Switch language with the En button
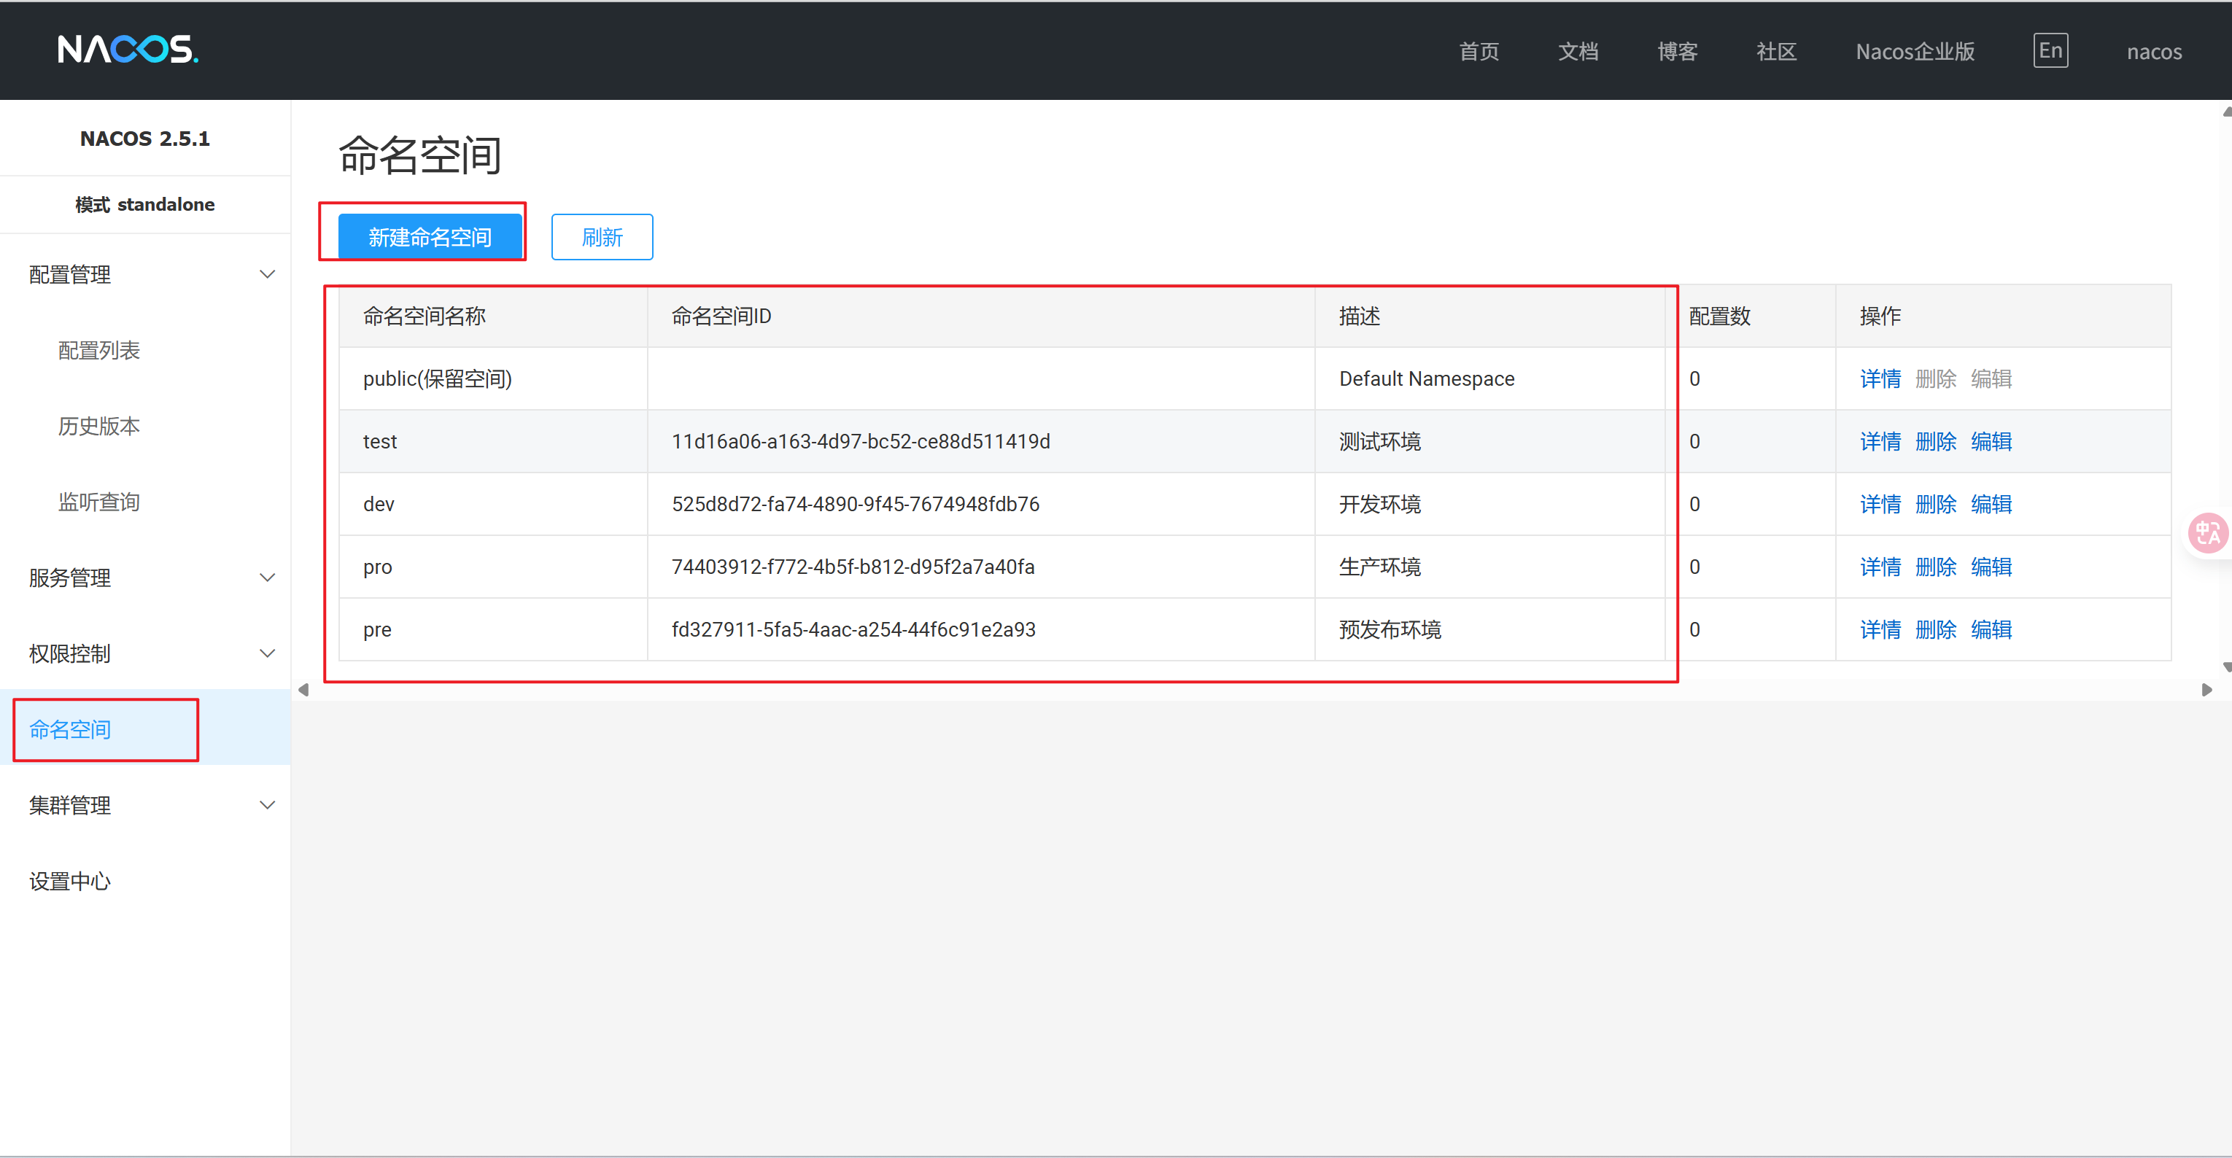 (2050, 50)
